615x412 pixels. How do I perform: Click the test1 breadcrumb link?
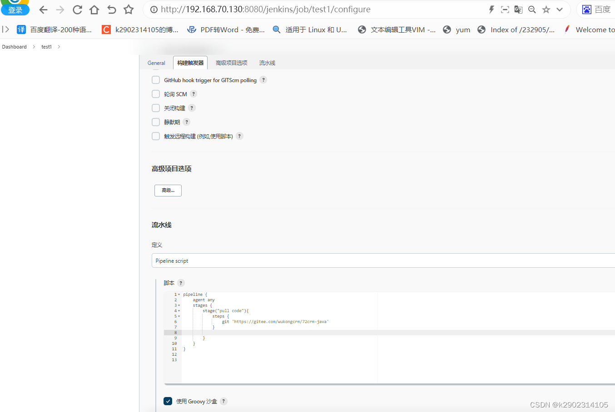pyautogui.click(x=46, y=47)
